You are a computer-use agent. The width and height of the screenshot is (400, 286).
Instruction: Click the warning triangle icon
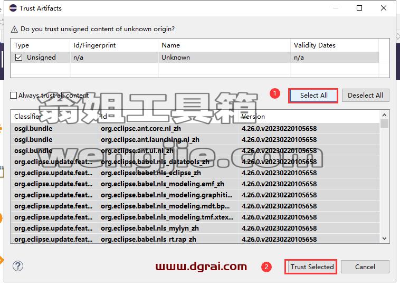coord(14,30)
